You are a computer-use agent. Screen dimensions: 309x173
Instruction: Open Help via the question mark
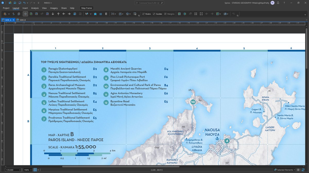tap(284, 3)
